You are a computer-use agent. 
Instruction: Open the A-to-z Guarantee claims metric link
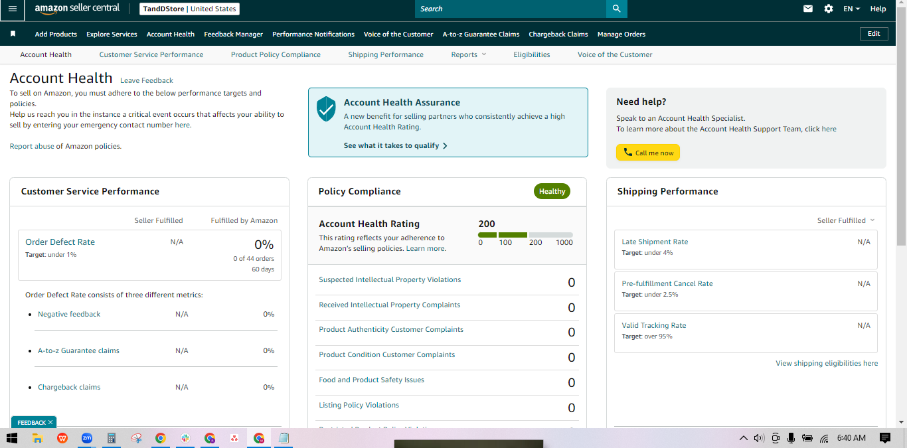coord(78,350)
